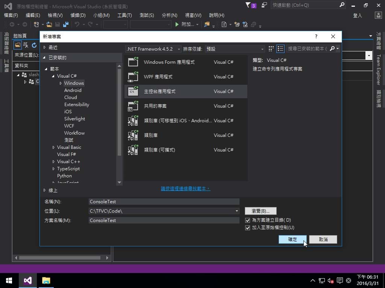Uncheck 加入至原始檔控制 checkbox
This screenshot has height=288, width=385.
click(247, 228)
